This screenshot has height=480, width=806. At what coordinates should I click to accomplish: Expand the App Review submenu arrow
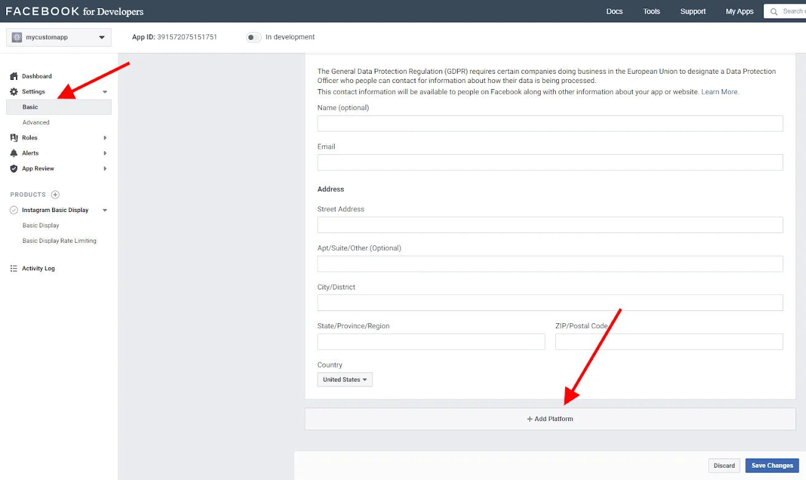click(105, 168)
